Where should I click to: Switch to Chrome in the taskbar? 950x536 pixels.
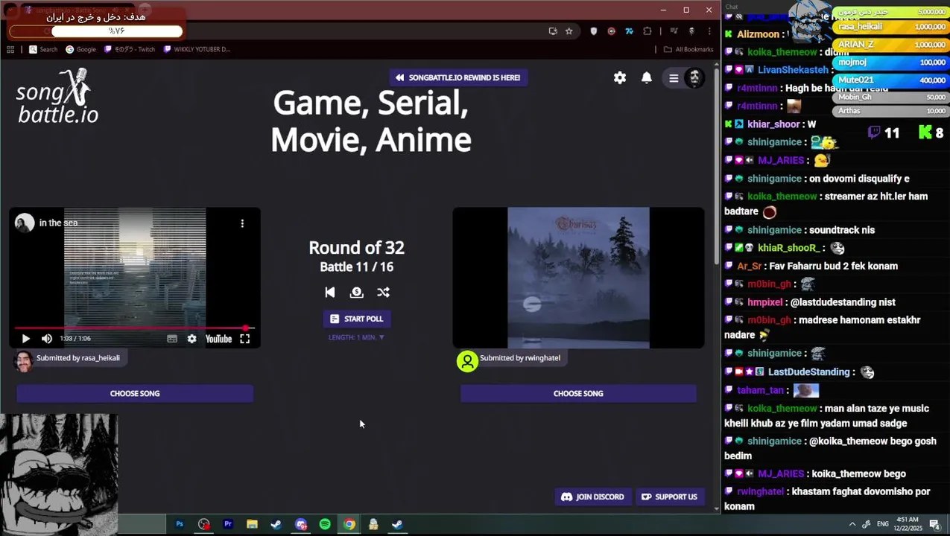pyautogui.click(x=349, y=524)
